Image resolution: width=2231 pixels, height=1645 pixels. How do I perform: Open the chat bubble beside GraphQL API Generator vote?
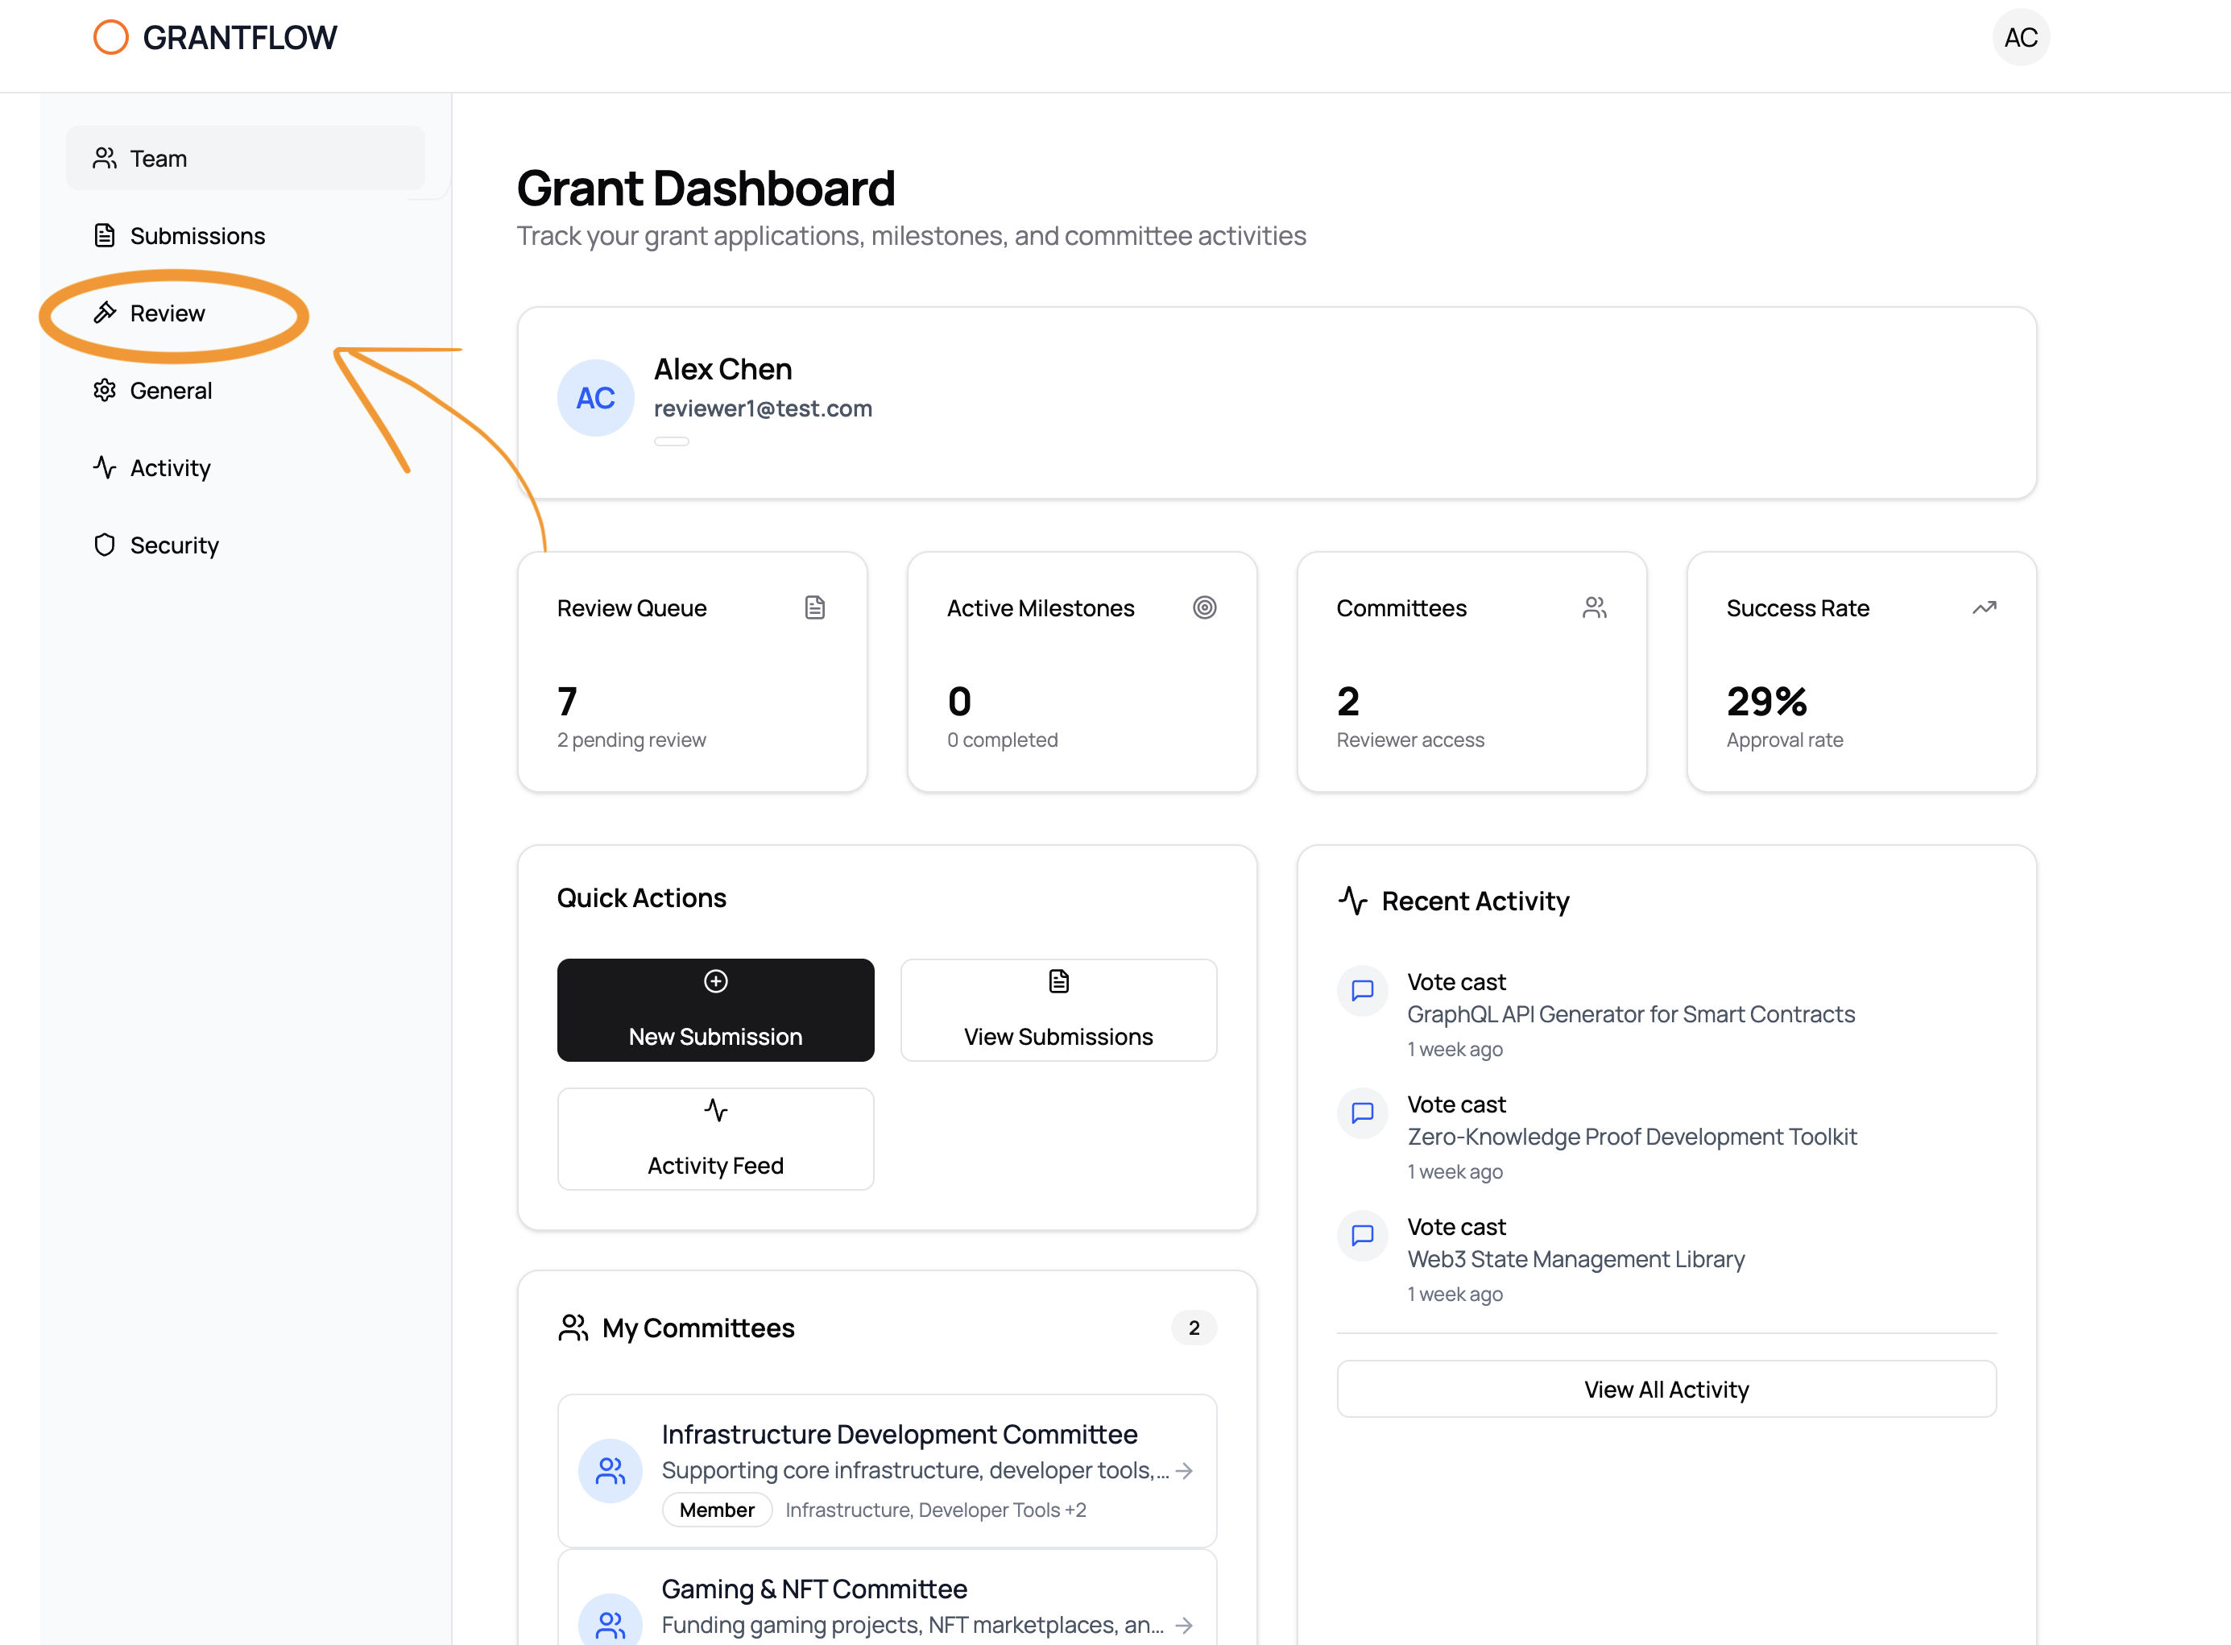pyautogui.click(x=1362, y=991)
